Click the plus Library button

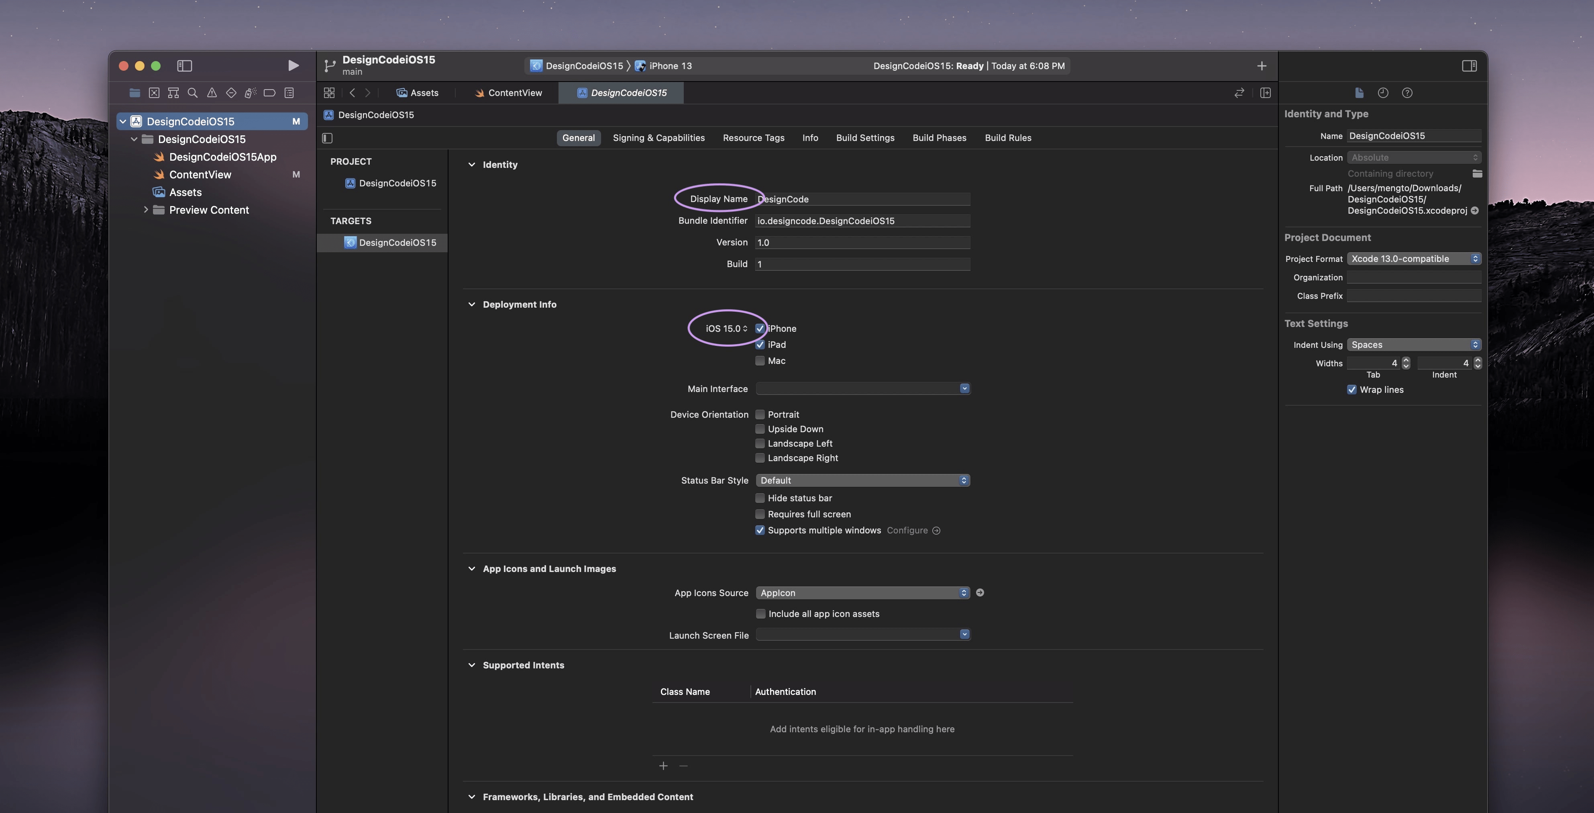tap(1262, 65)
